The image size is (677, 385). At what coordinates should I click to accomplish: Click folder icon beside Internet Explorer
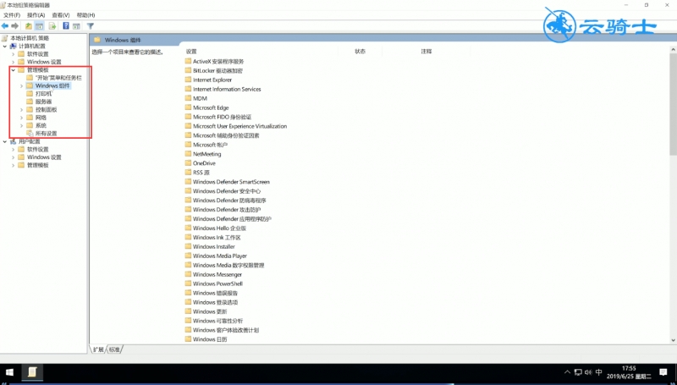click(188, 80)
